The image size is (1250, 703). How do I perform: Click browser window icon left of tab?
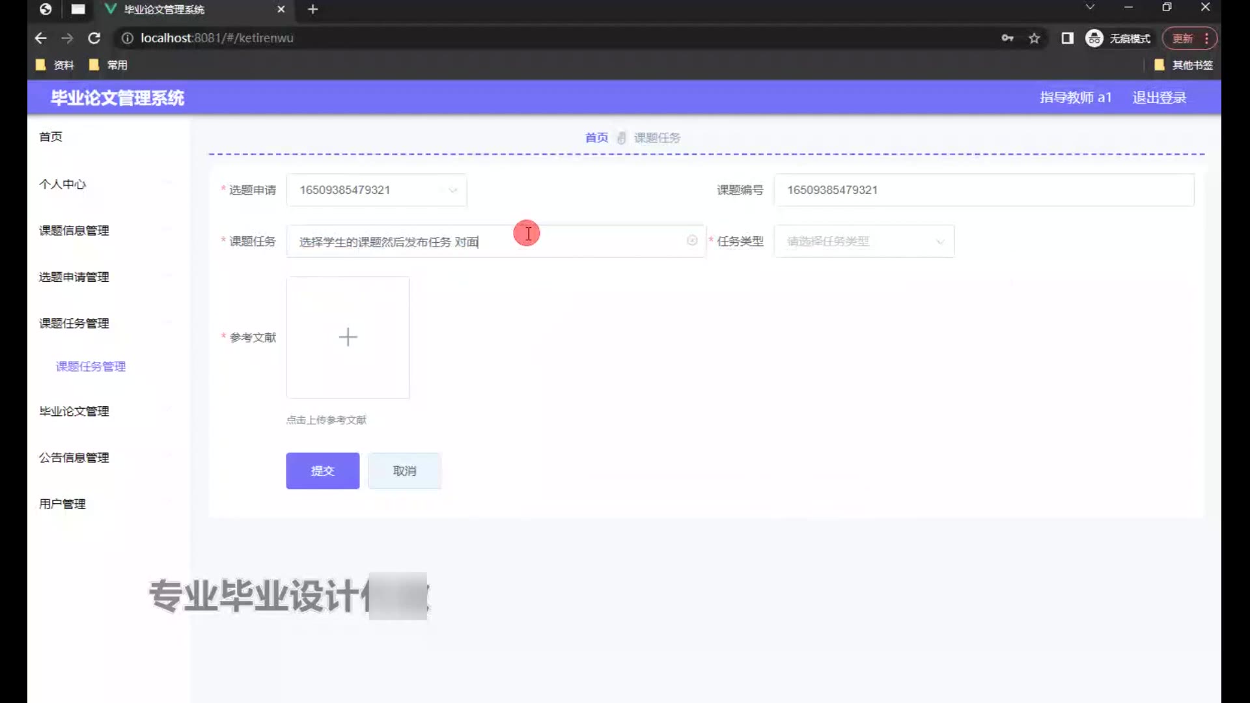click(78, 9)
